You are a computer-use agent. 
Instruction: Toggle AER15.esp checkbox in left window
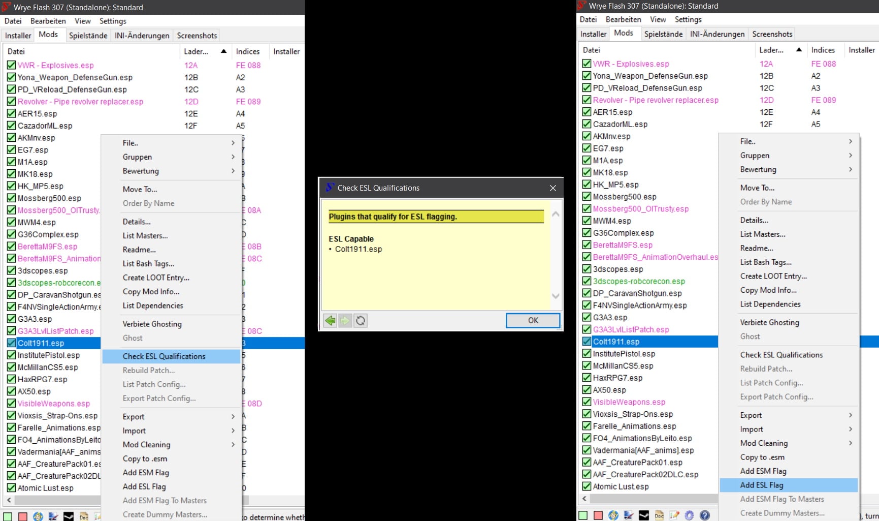[11, 113]
